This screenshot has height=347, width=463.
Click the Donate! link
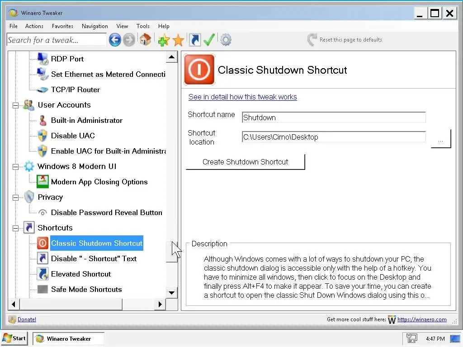[x=27, y=319]
